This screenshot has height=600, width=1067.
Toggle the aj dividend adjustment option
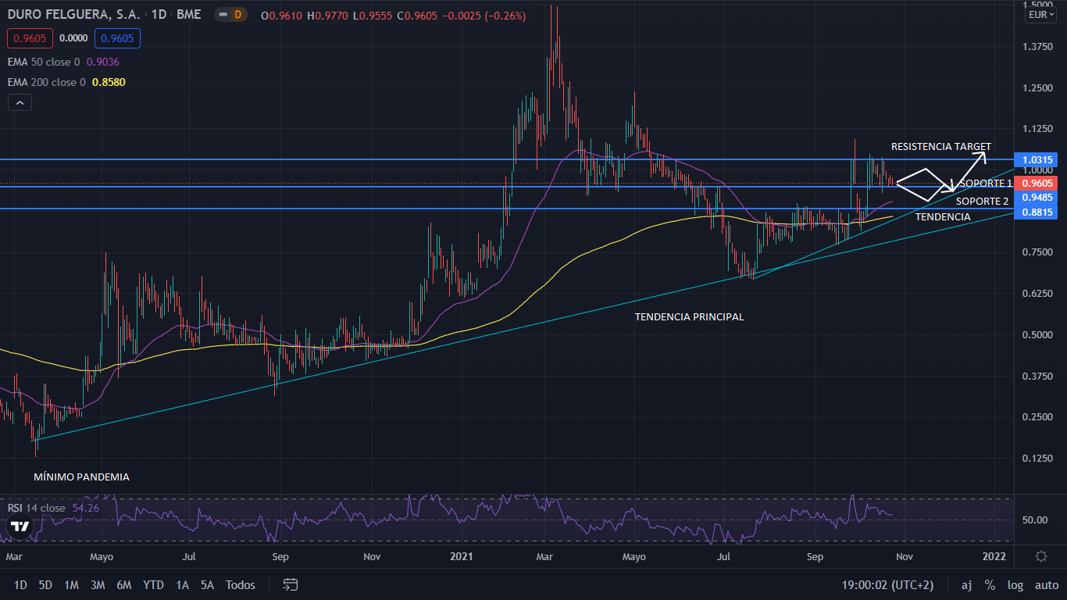click(966, 585)
